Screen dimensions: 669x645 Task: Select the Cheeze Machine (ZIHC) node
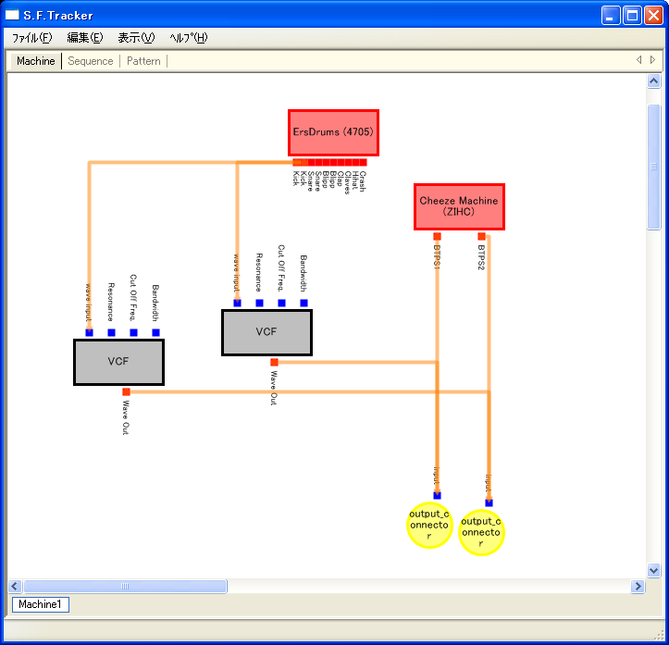click(x=459, y=206)
